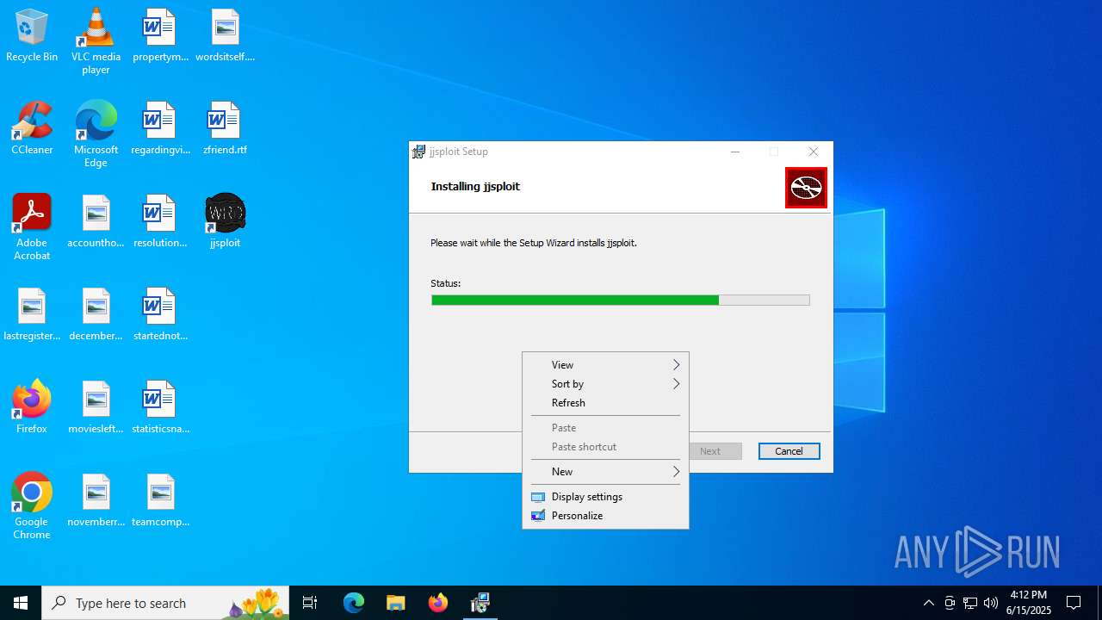Screen dimensions: 1102x620
Task: Expand the New submenu
Action: click(x=605, y=472)
